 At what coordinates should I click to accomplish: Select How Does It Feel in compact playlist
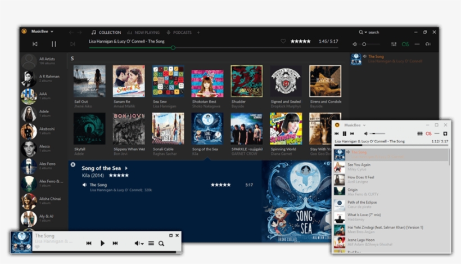[391, 180]
